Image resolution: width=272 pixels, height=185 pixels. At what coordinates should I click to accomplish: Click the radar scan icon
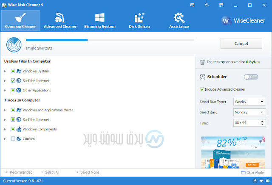click(14, 45)
